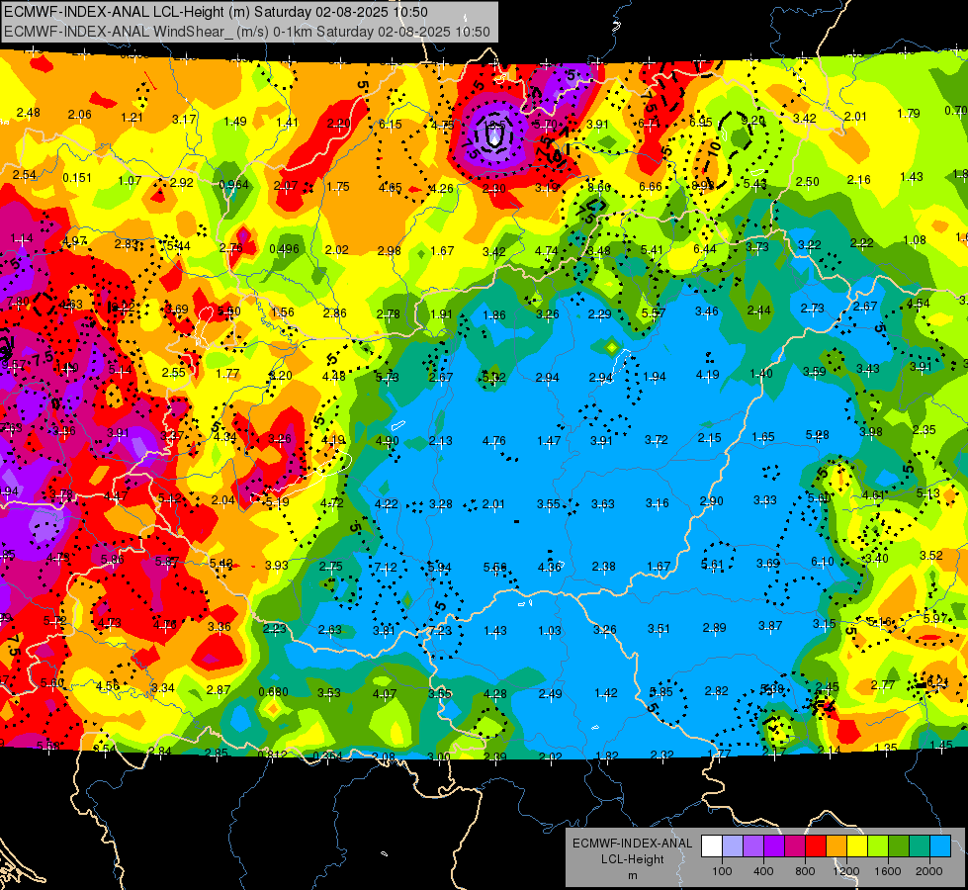Screen dimensions: 968x890
Task: Click the teal legend color swatch
Action: [x=920, y=846]
